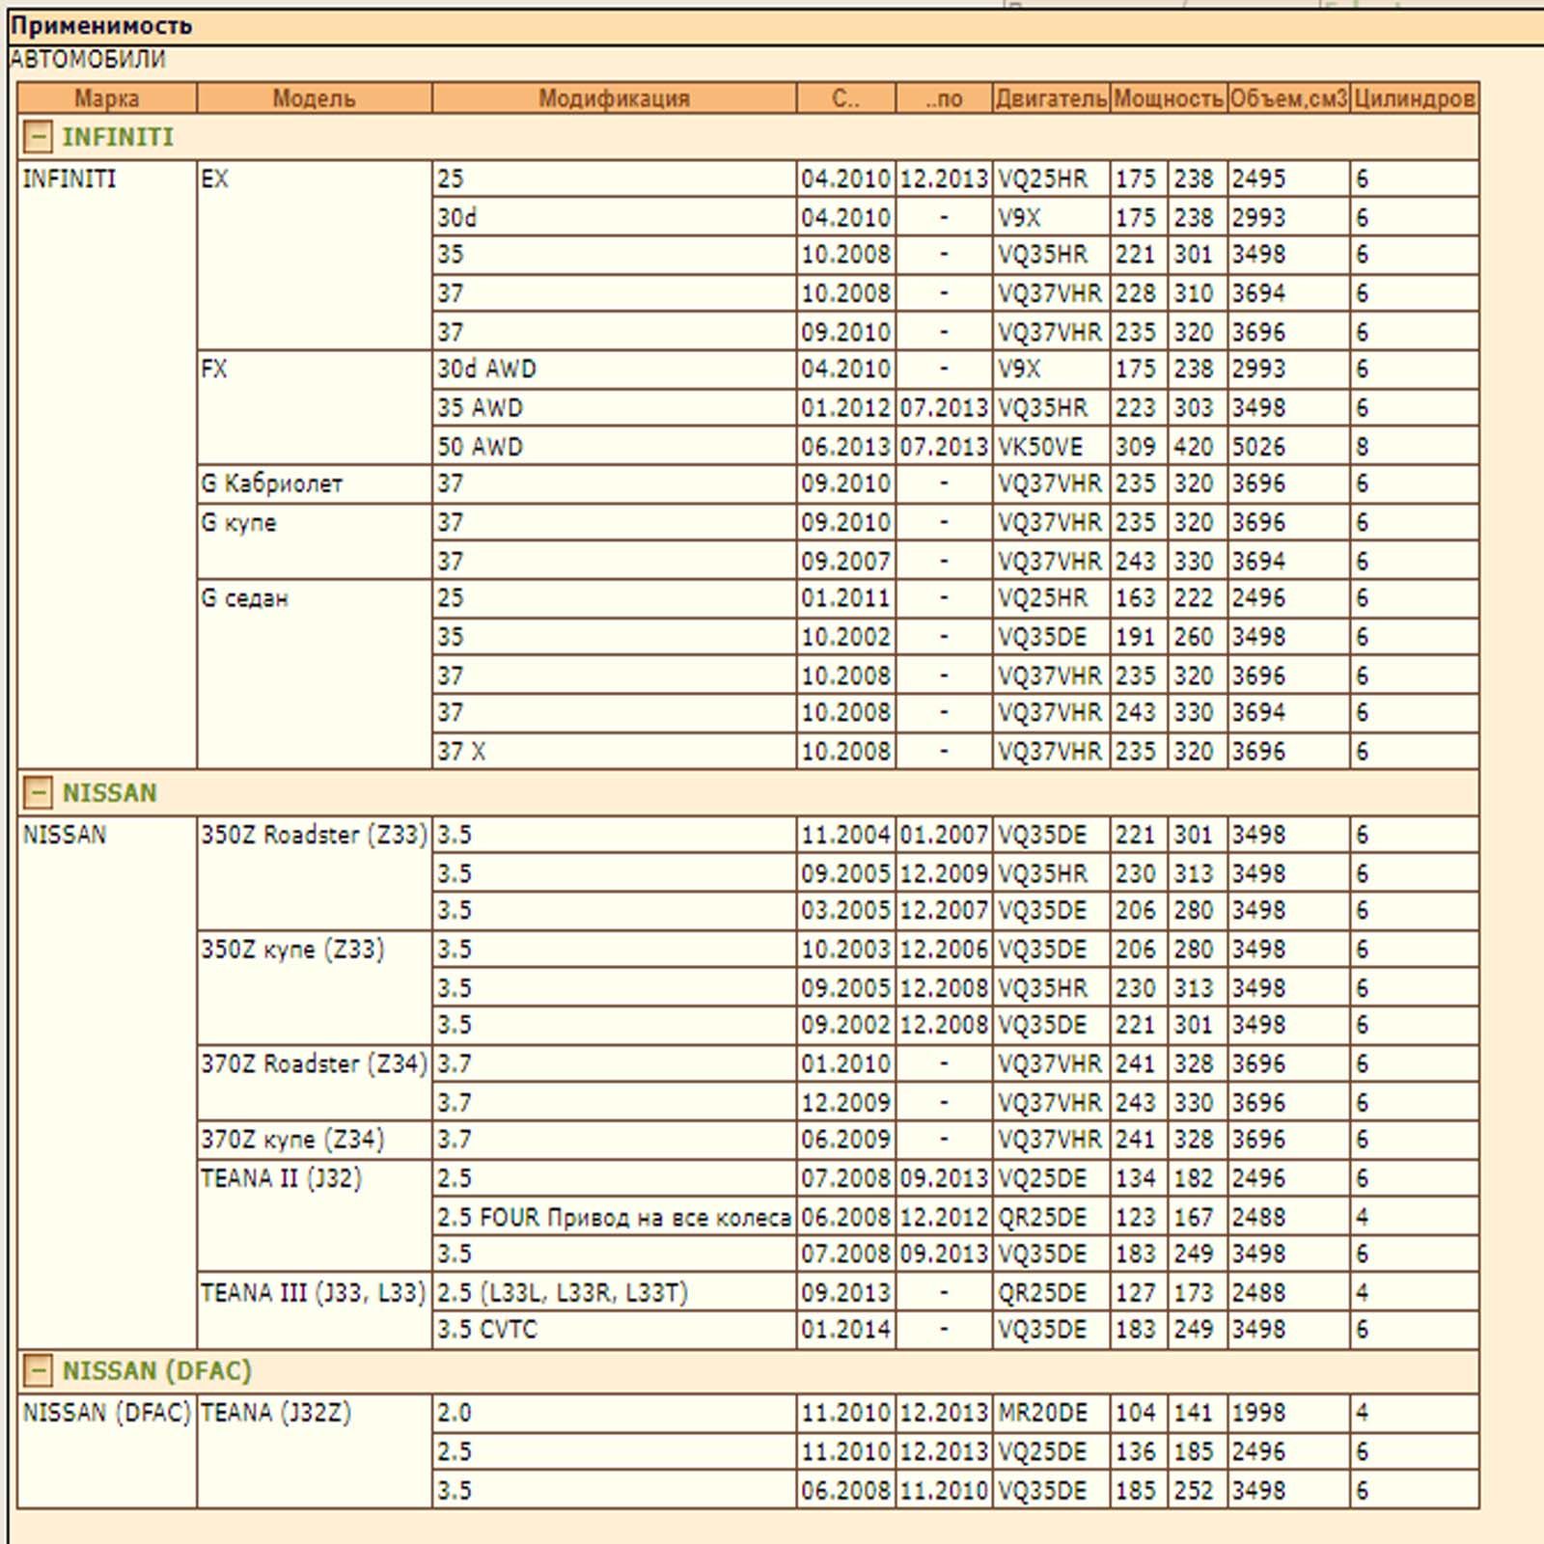Click the 30d modification cell under EX
Image resolution: width=1544 pixels, height=1544 pixels.
point(614,217)
